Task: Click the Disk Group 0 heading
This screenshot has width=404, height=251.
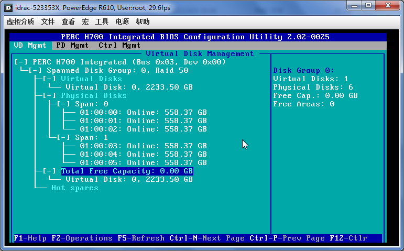Action: click(x=303, y=71)
